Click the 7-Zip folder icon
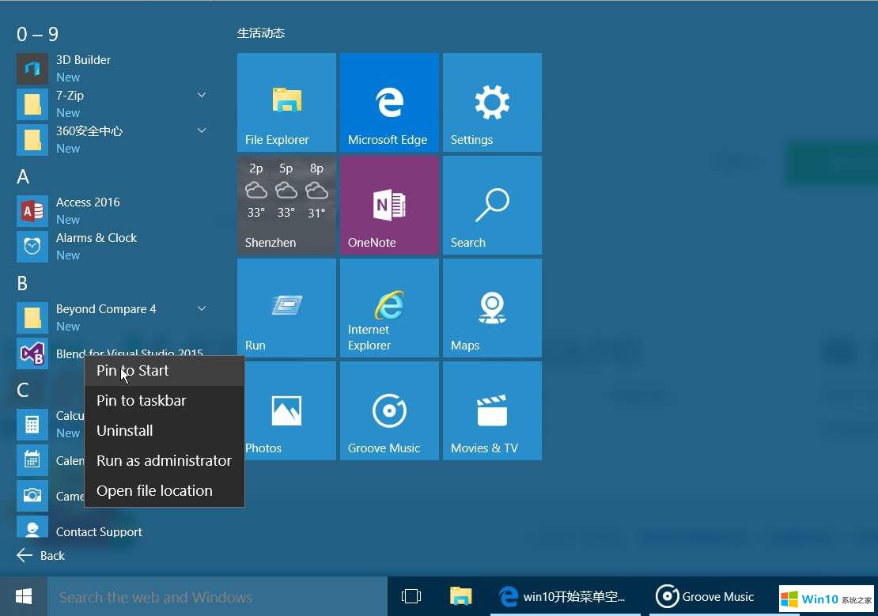This screenshot has height=616, width=878. [32, 104]
